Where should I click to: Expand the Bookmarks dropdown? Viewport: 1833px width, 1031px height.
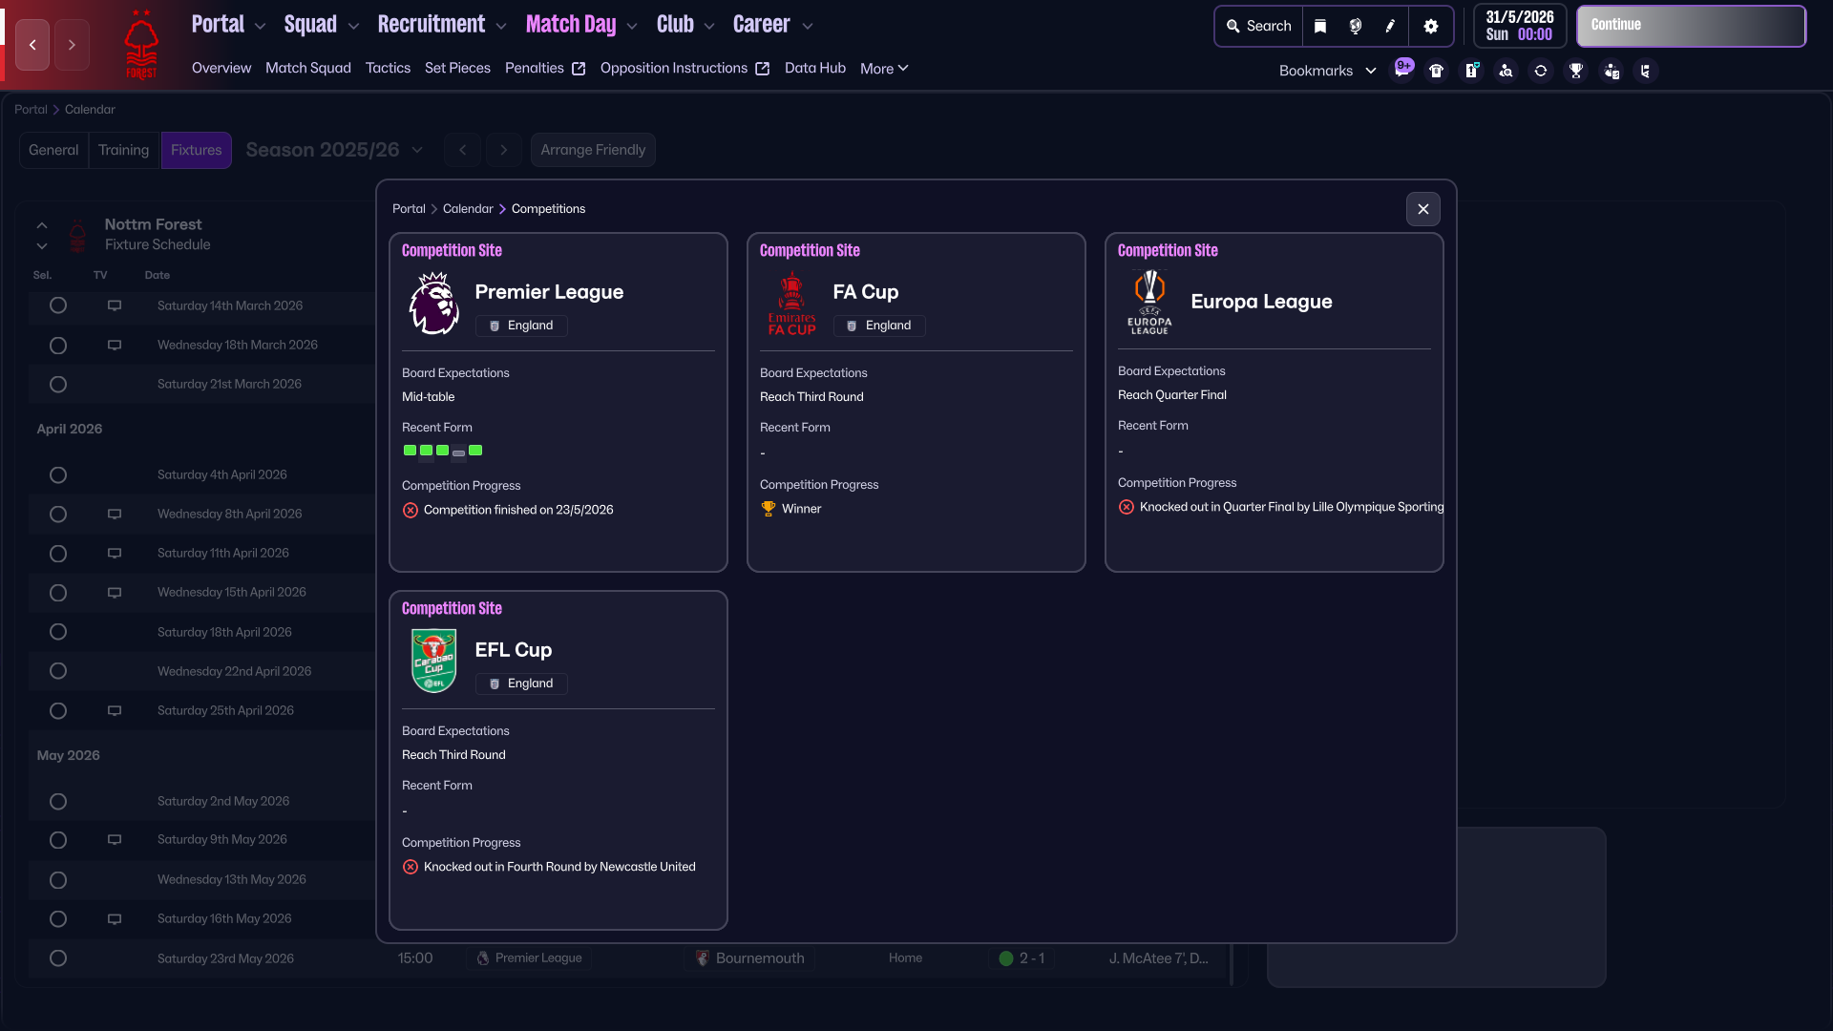1327,71
